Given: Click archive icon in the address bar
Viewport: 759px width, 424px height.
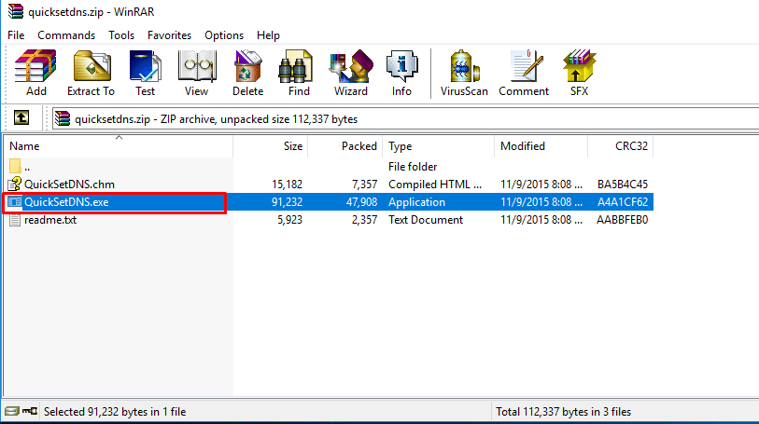Looking at the screenshot, I should coord(63,118).
